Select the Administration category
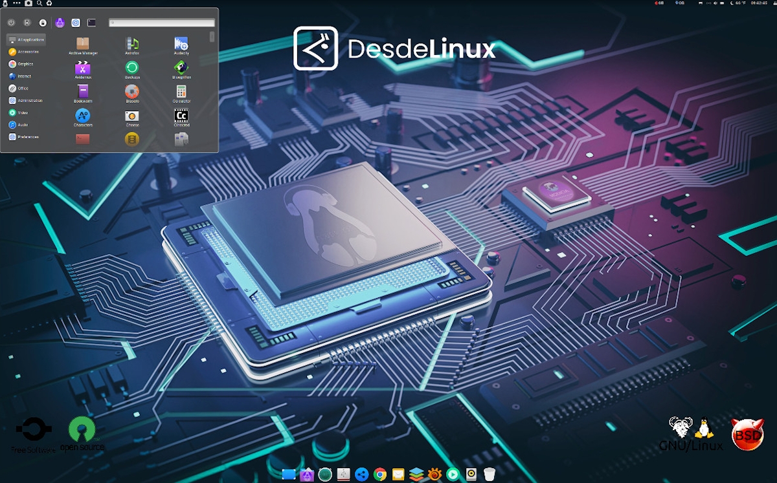The height and width of the screenshot is (483, 777). click(26, 100)
